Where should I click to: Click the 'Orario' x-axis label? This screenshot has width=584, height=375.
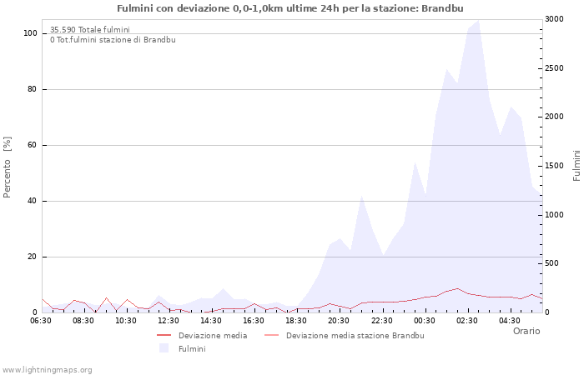coord(526,331)
